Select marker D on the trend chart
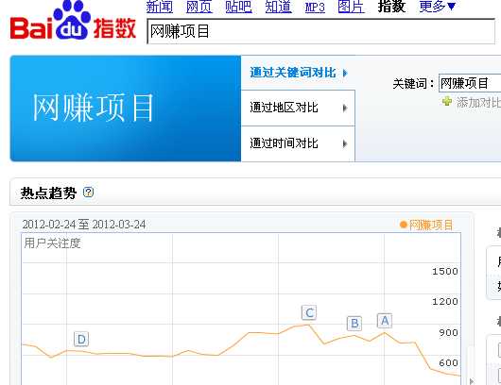501x385 pixels. click(81, 339)
